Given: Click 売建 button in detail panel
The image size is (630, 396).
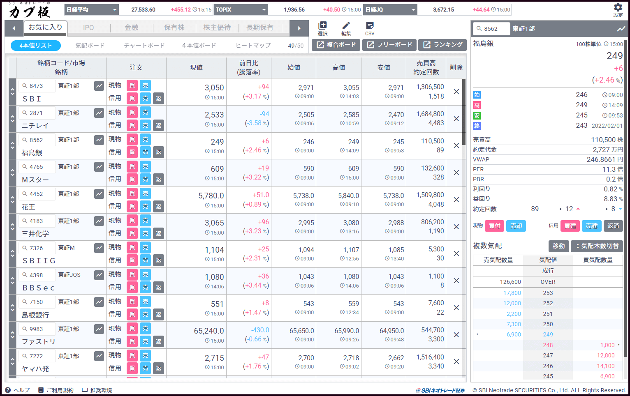Looking at the screenshot, I should pos(592,226).
